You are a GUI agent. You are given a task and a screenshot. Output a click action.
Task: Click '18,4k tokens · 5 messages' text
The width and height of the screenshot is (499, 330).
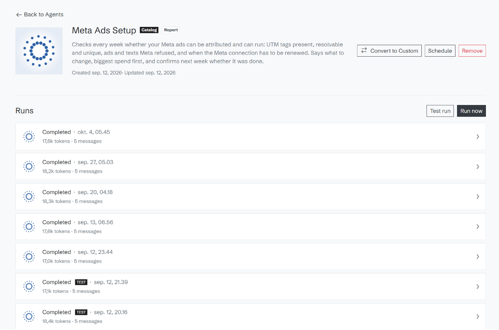(72, 322)
